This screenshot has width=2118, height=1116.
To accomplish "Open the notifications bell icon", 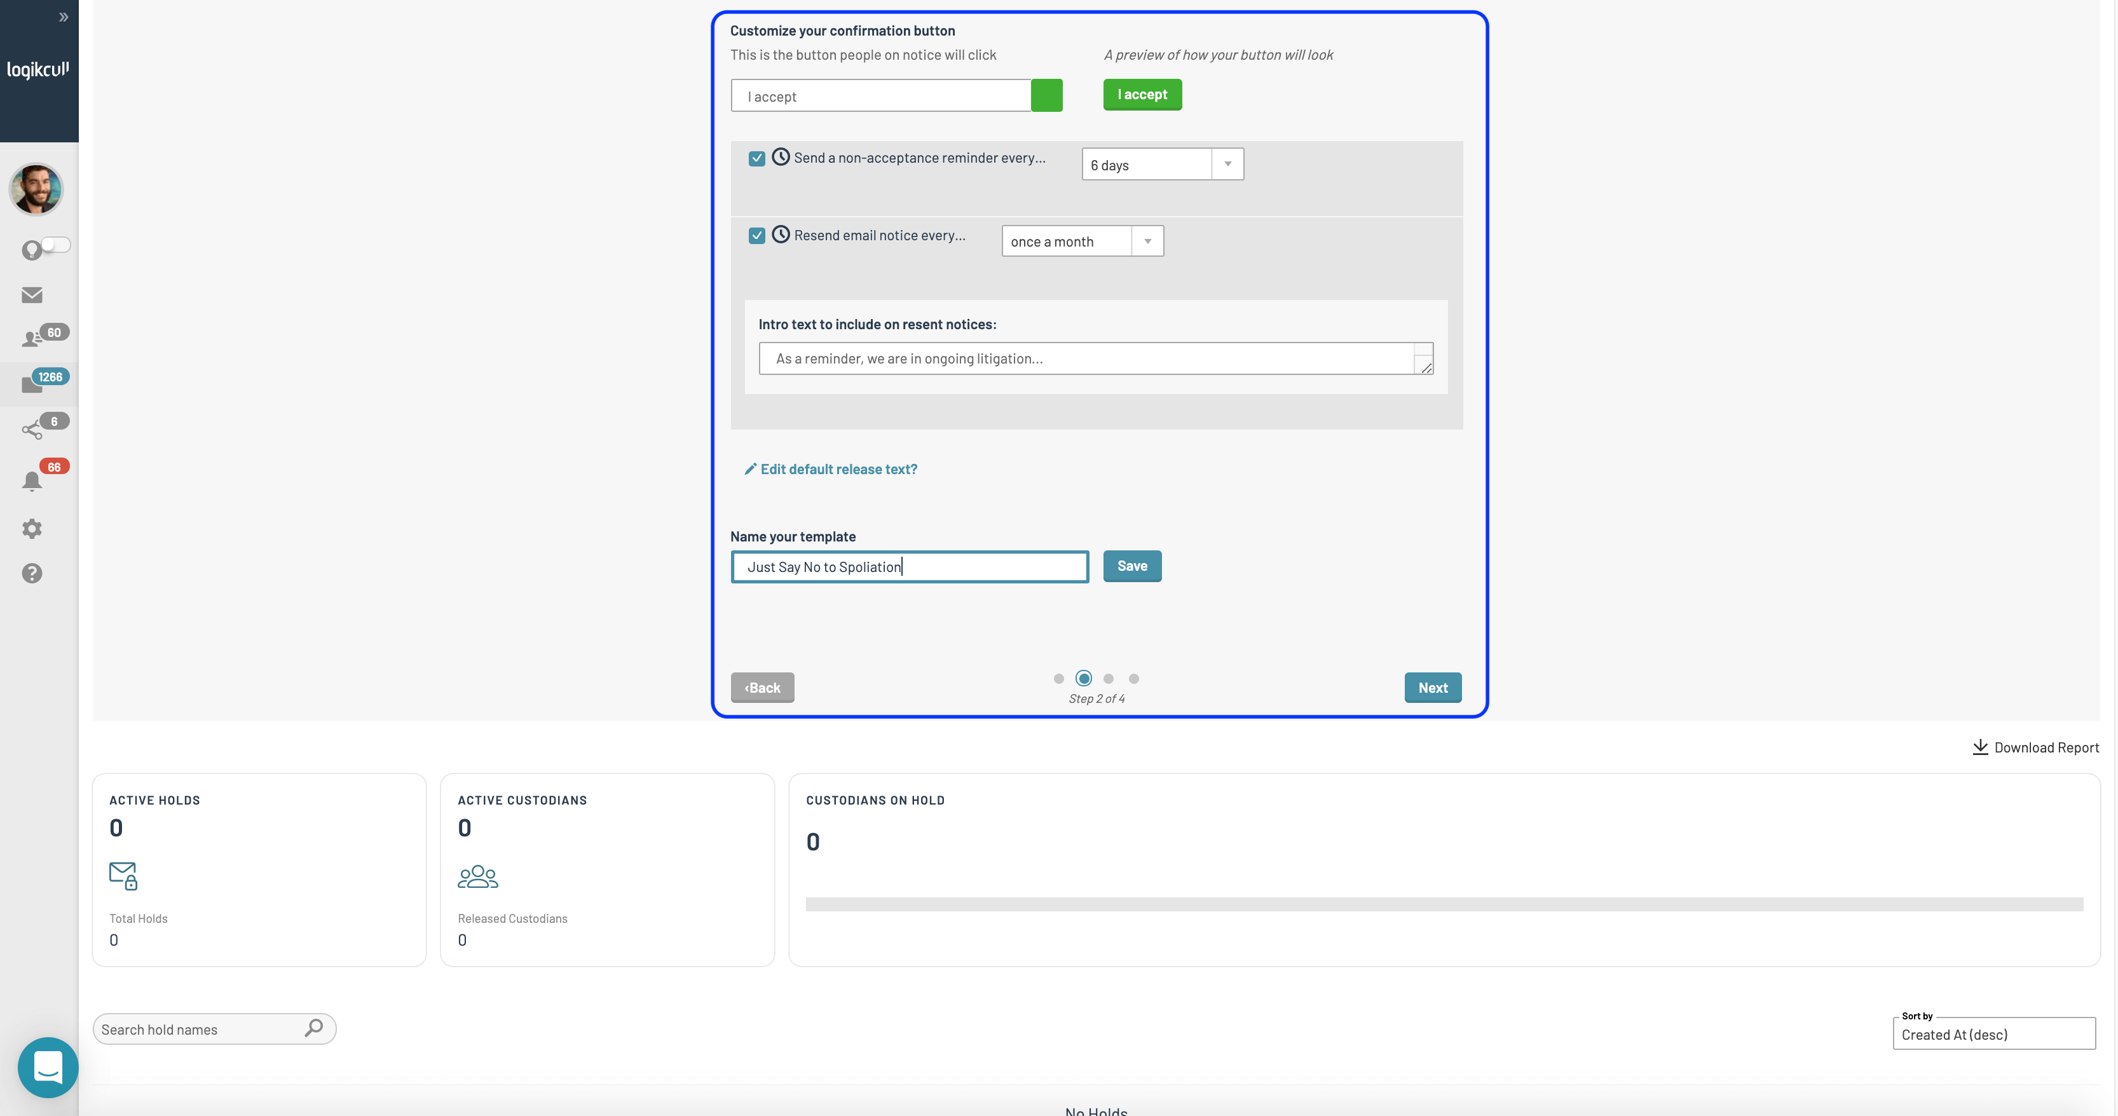I will (32, 480).
